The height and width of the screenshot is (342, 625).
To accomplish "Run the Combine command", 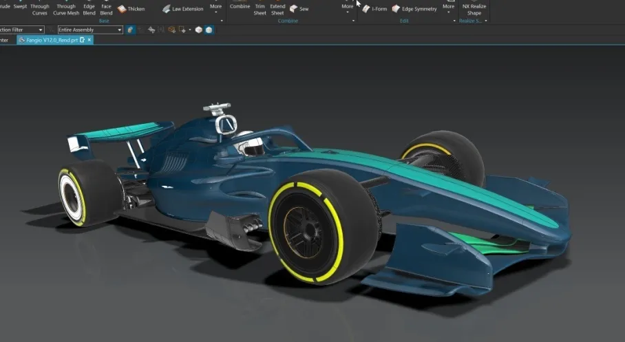I will coord(240,6).
